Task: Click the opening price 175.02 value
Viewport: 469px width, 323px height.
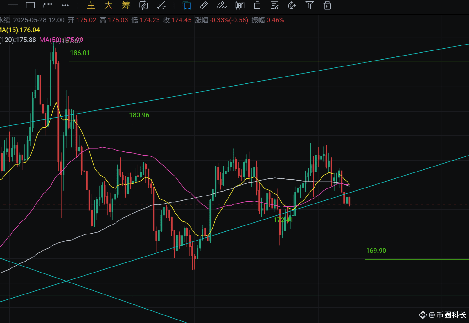Action: tap(86, 20)
